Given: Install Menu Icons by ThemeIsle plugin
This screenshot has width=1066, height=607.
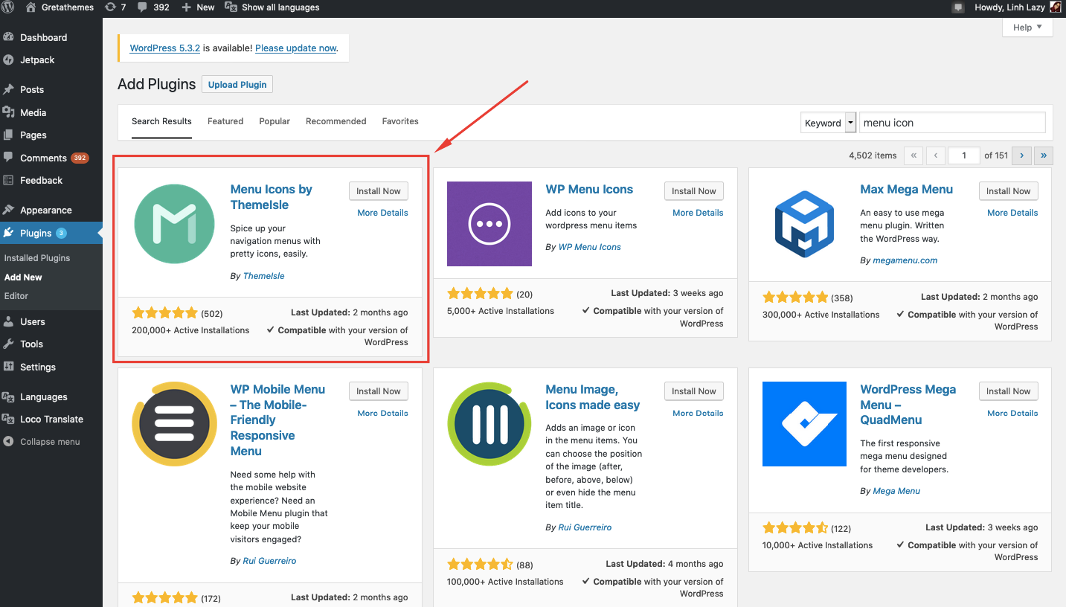Looking at the screenshot, I should (x=379, y=191).
